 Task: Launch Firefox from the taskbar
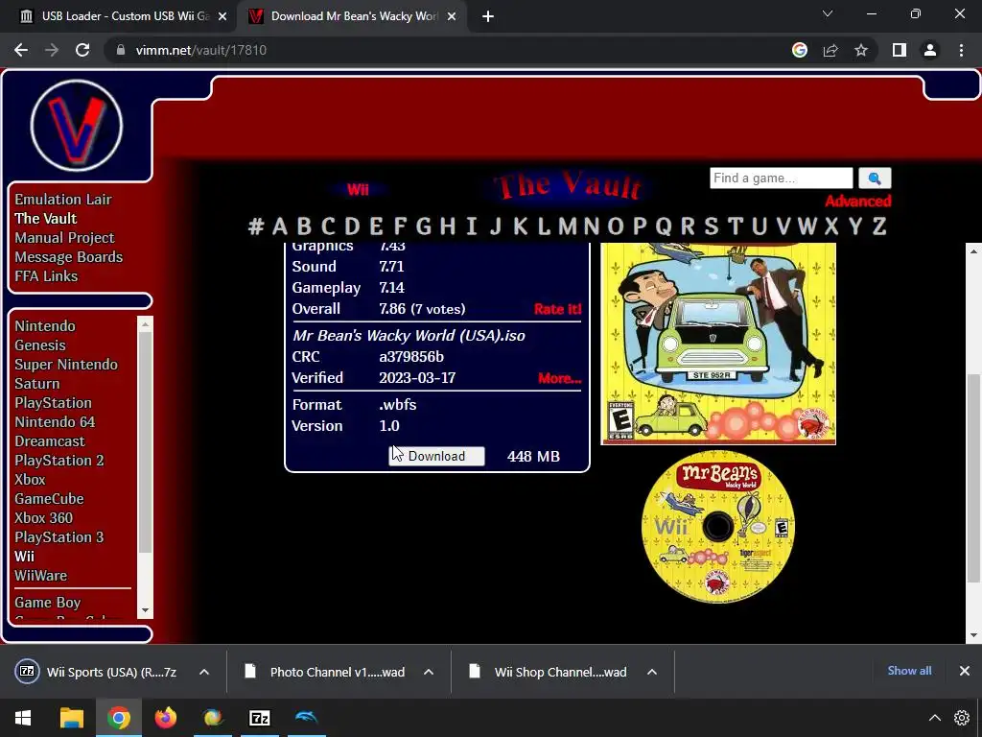165,718
